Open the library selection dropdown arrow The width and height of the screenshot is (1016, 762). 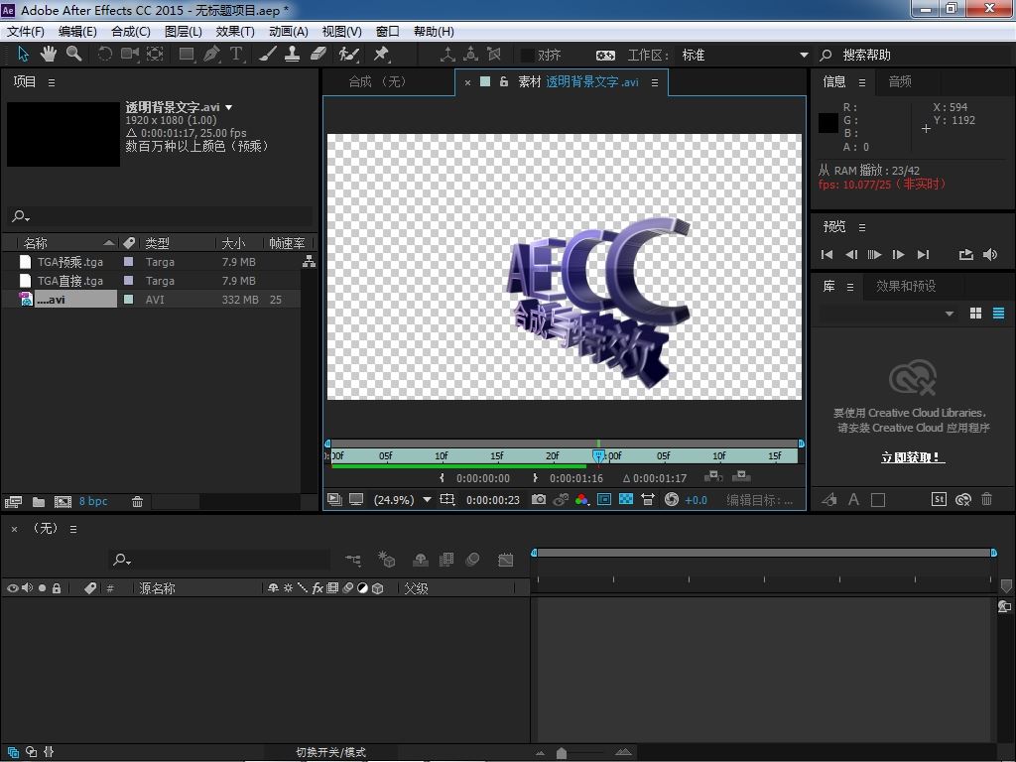click(950, 314)
